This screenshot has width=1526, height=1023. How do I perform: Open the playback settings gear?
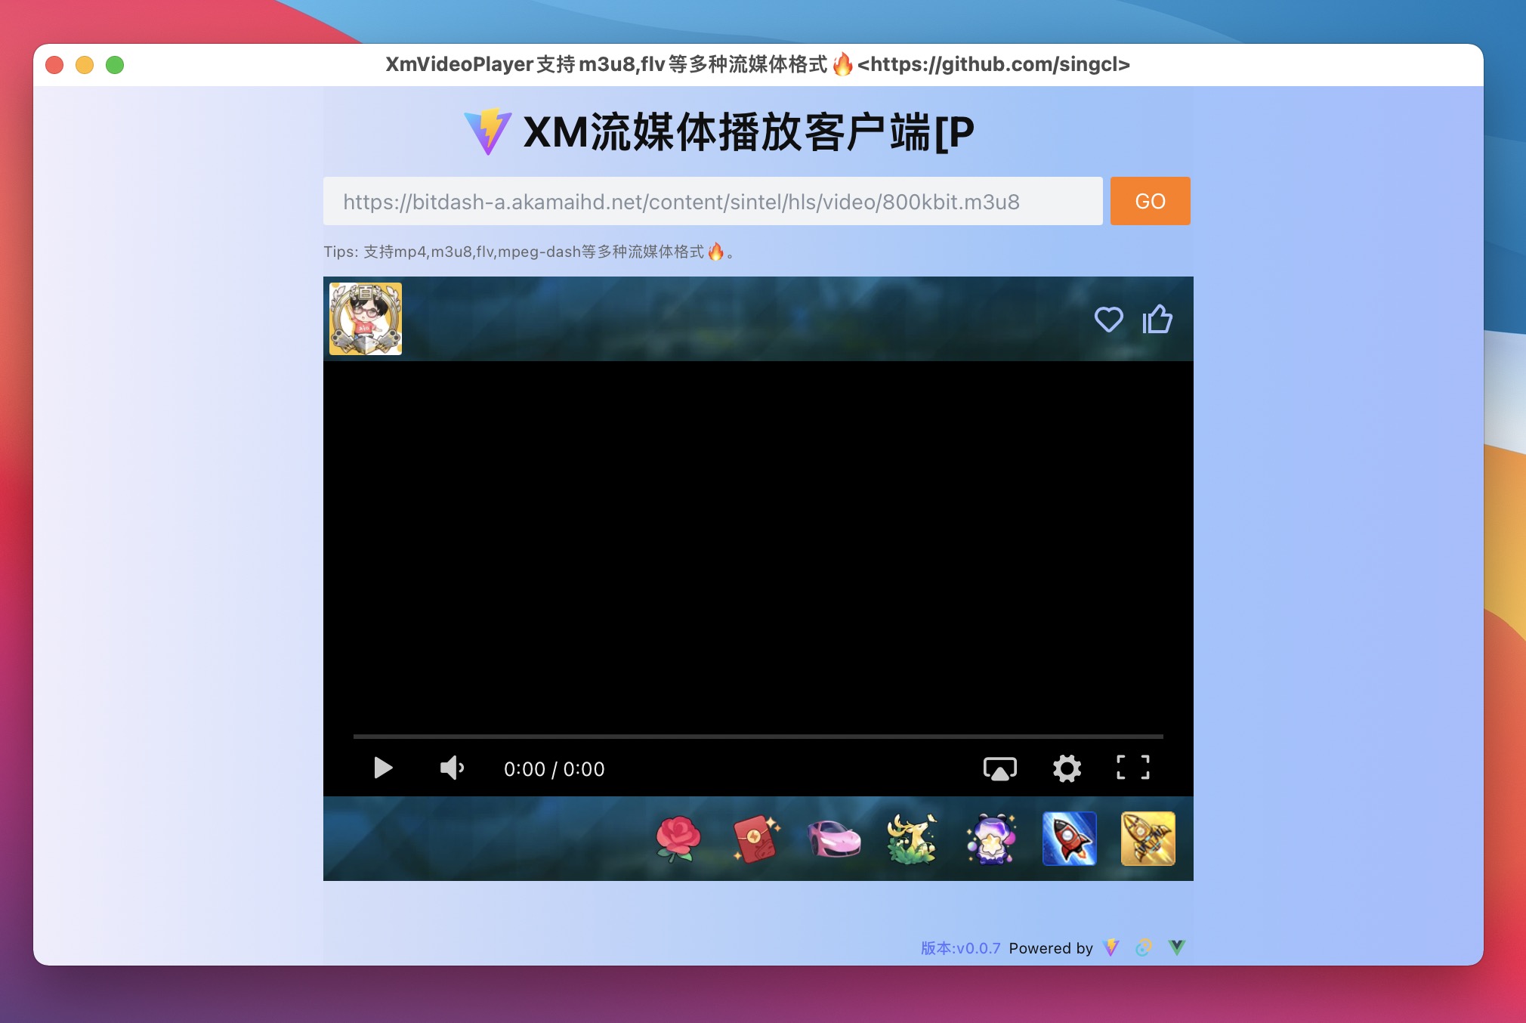(1067, 768)
